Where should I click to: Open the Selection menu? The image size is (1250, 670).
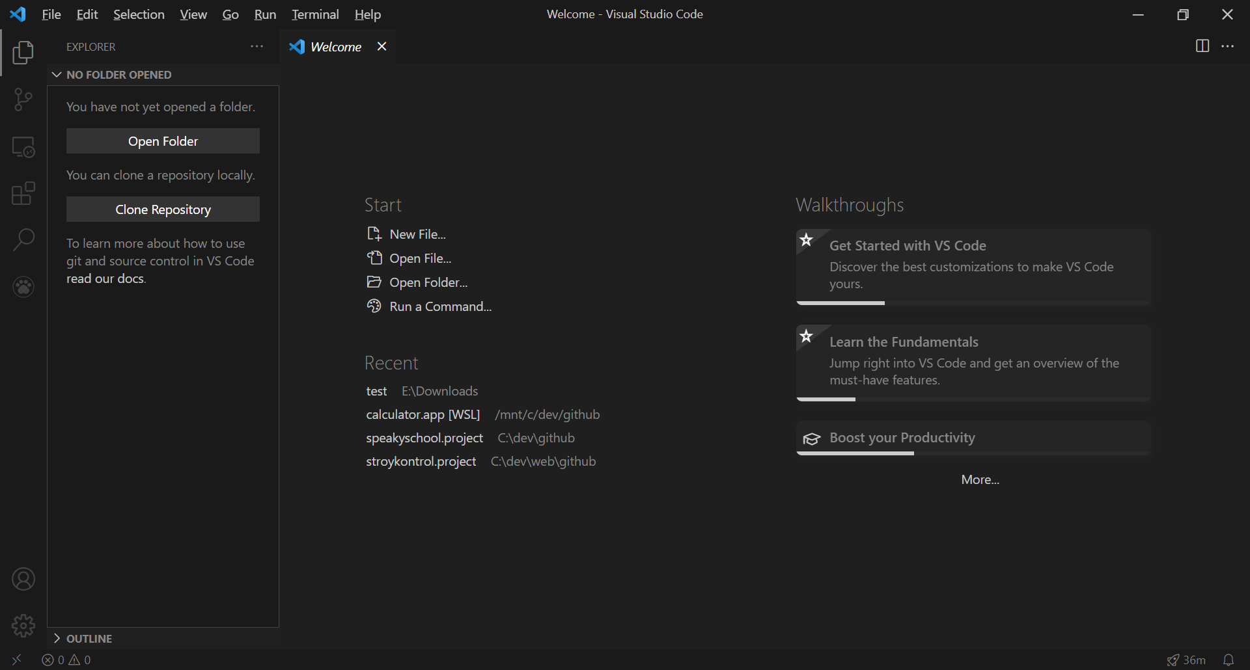139,14
